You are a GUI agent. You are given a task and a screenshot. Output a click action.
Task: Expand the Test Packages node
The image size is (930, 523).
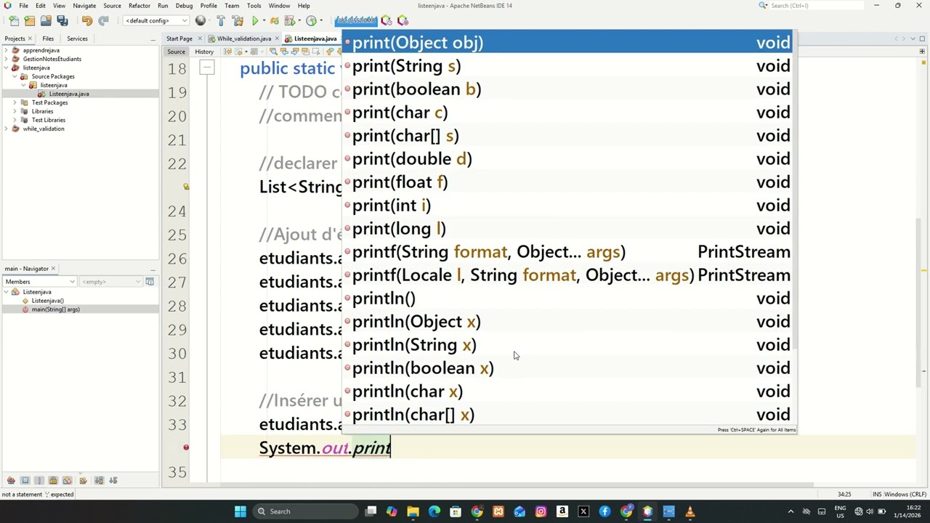point(15,102)
